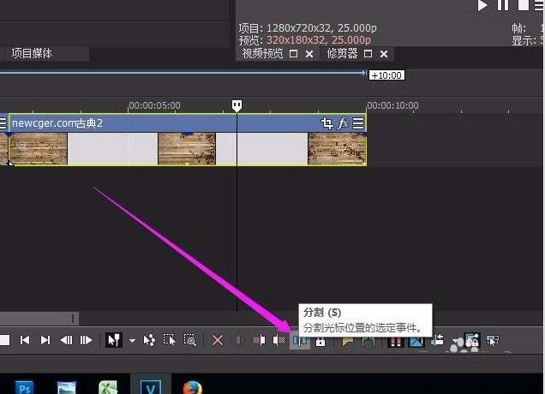Toggle the Auto Ripple icon
The width and height of the screenshot is (545, 394).
437,340
